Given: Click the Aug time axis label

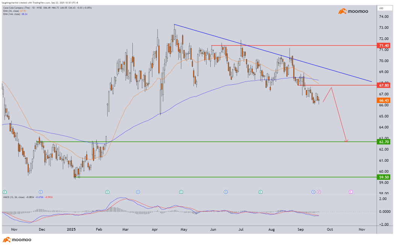Looking at the screenshot, I should point(271,229).
